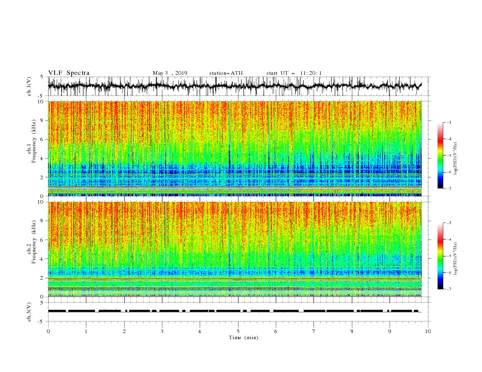Click the "2" kHz tick on ch.2 axis
This screenshot has width=482, height=372.
pos(43,278)
